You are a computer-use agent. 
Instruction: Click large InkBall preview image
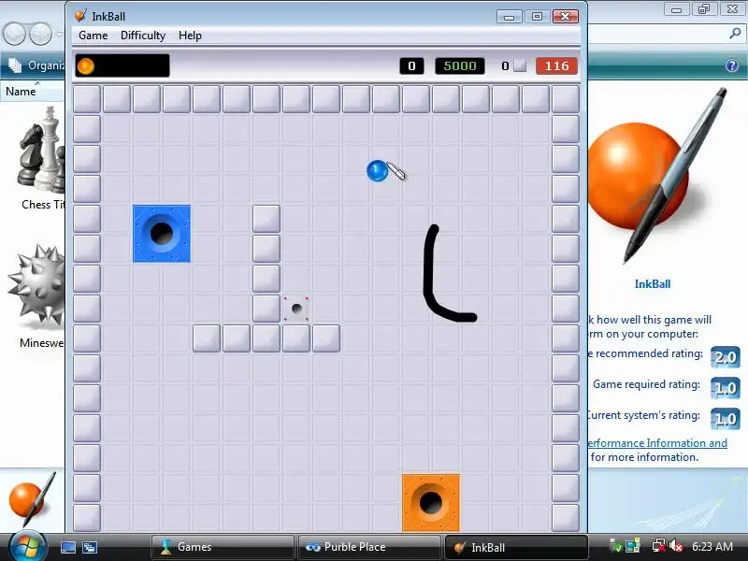658,176
